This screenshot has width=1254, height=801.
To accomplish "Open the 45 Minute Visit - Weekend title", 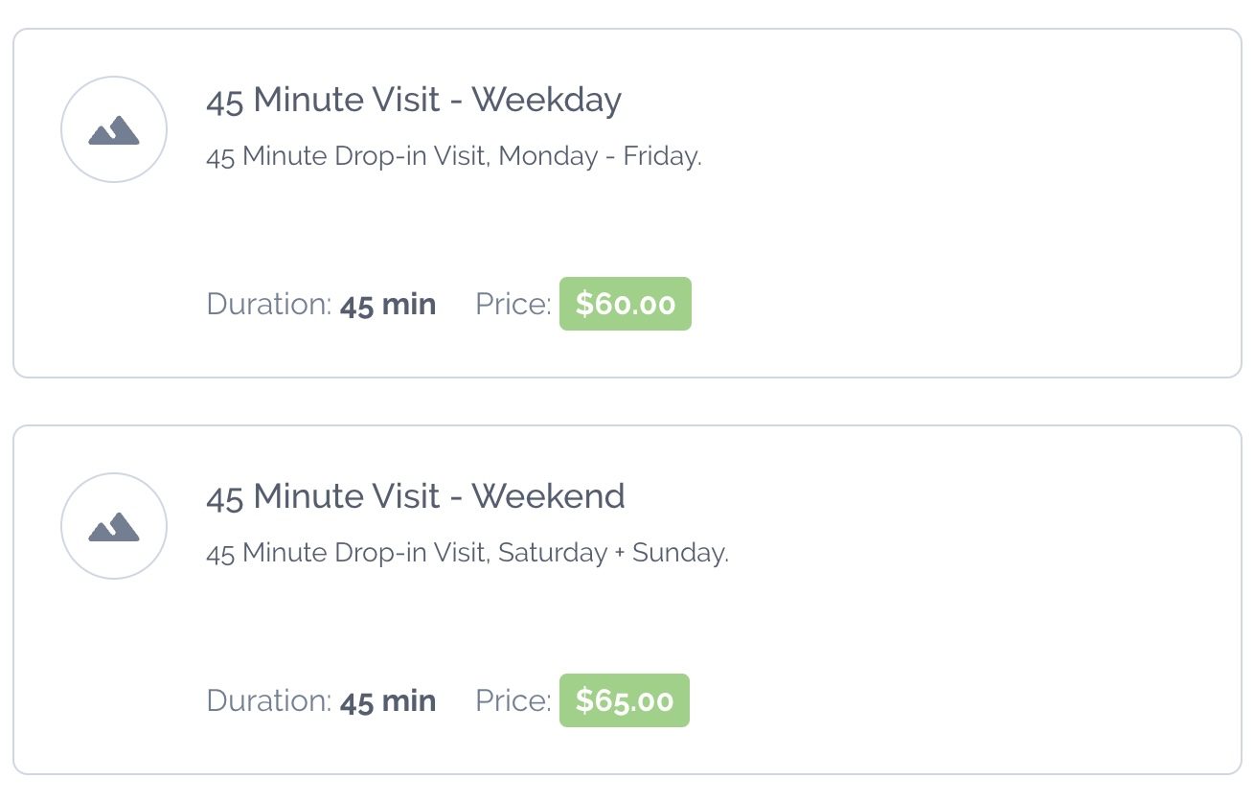I will point(416,496).
